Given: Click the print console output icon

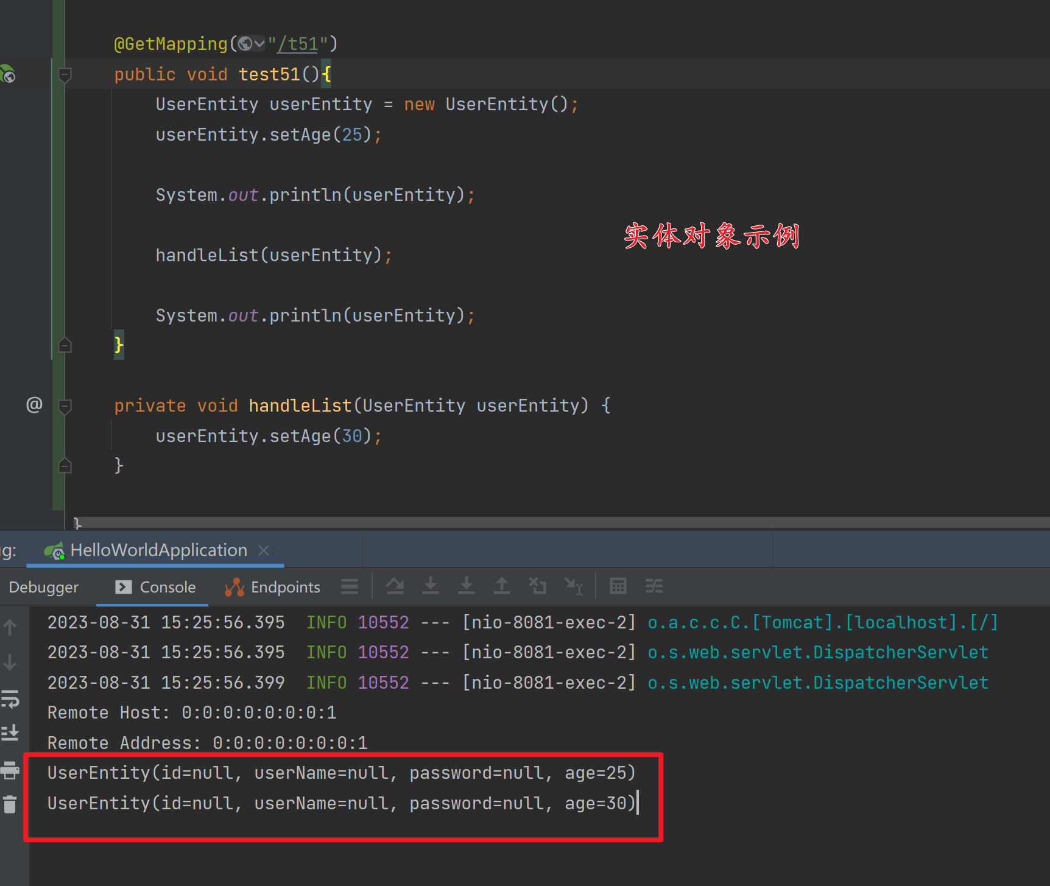Looking at the screenshot, I should point(10,770).
